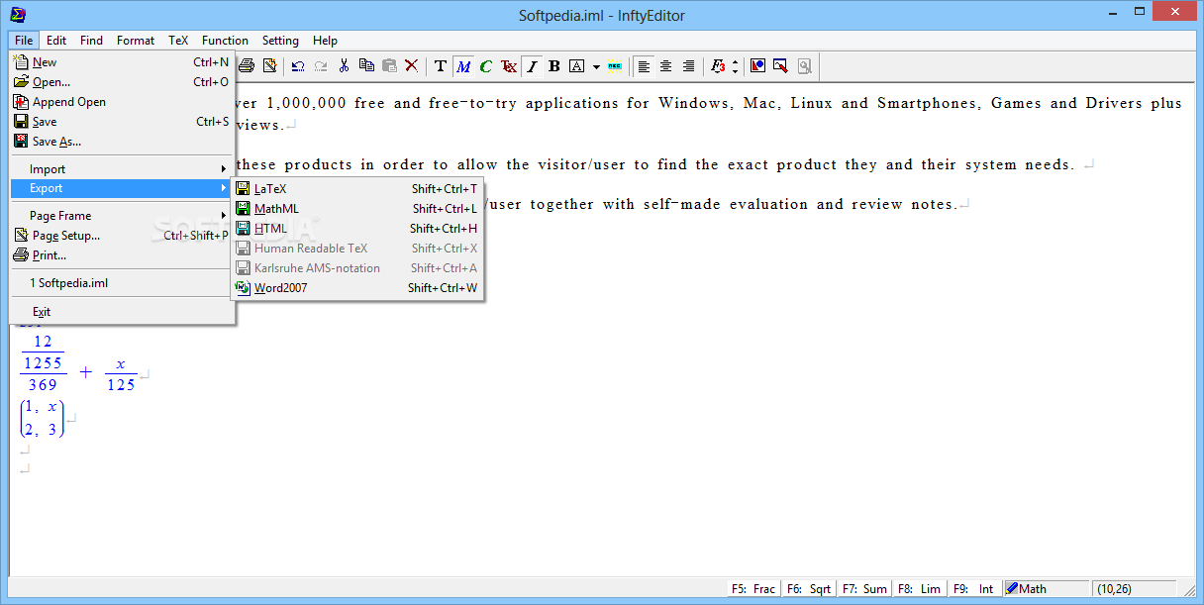Click F6: Sqrt status bar button

pyautogui.click(x=809, y=589)
